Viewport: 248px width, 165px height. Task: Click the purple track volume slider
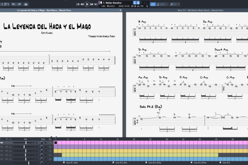click(x=24, y=147)
